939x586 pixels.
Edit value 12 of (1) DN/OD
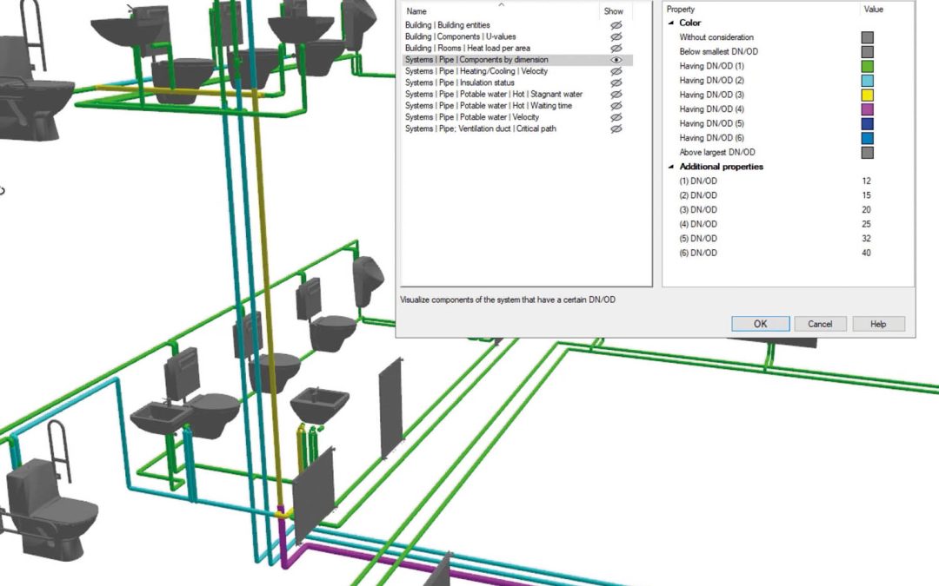(867, 181)
